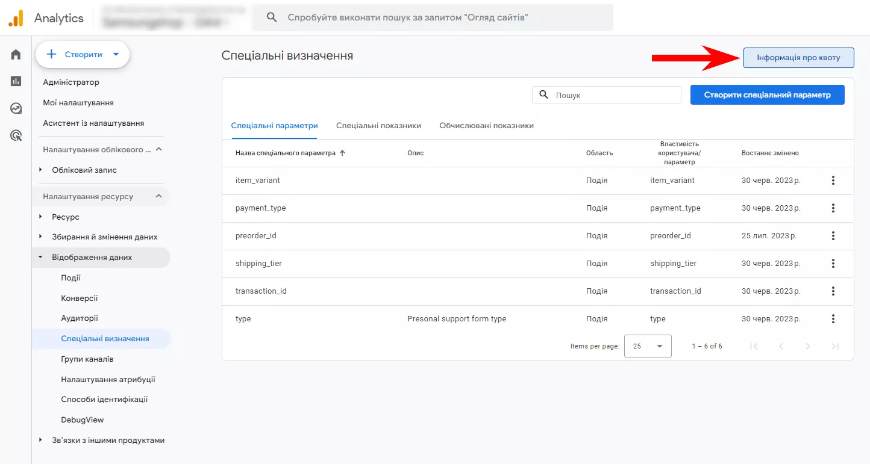Click the Створити спеціальний параметр button

pos(768,95)
